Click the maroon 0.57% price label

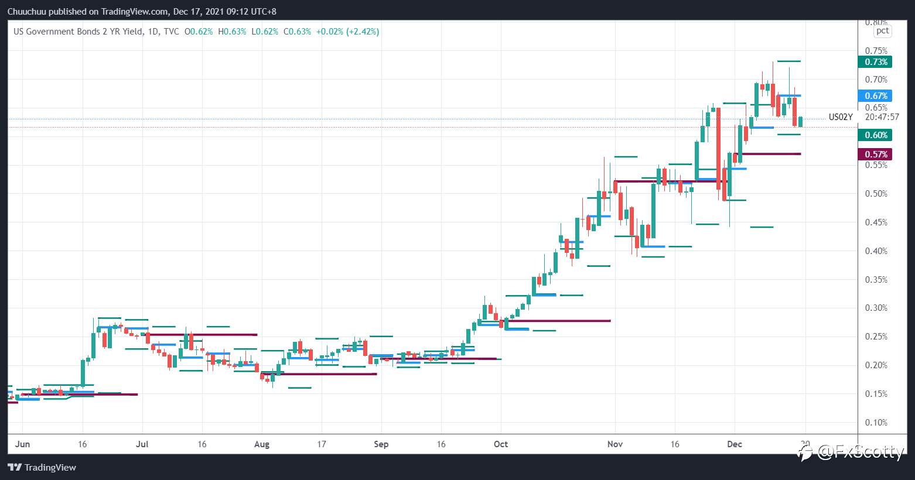[875, 155]
